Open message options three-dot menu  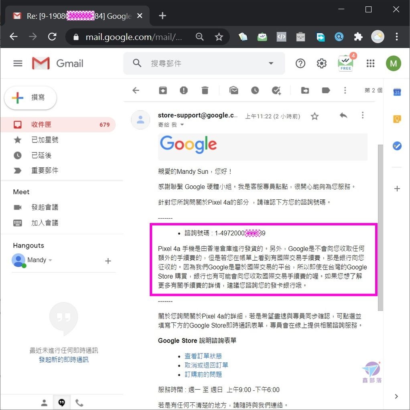[363, 115]
